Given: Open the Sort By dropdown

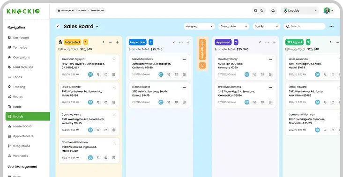Looking at the screenshot, I should click(267, 26).
